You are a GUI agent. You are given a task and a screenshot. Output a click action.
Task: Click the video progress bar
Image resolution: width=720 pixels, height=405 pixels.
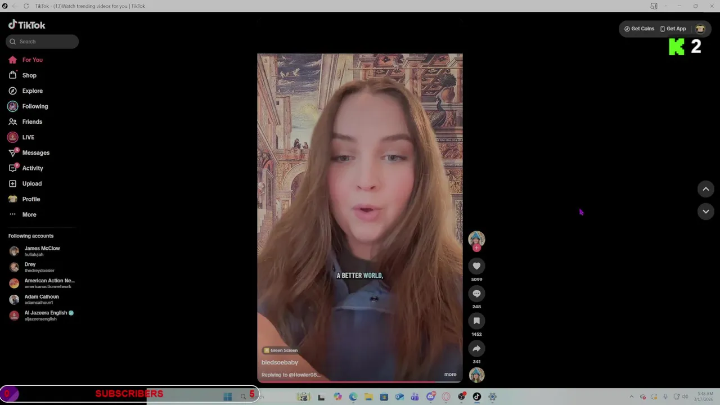[360, 382]
